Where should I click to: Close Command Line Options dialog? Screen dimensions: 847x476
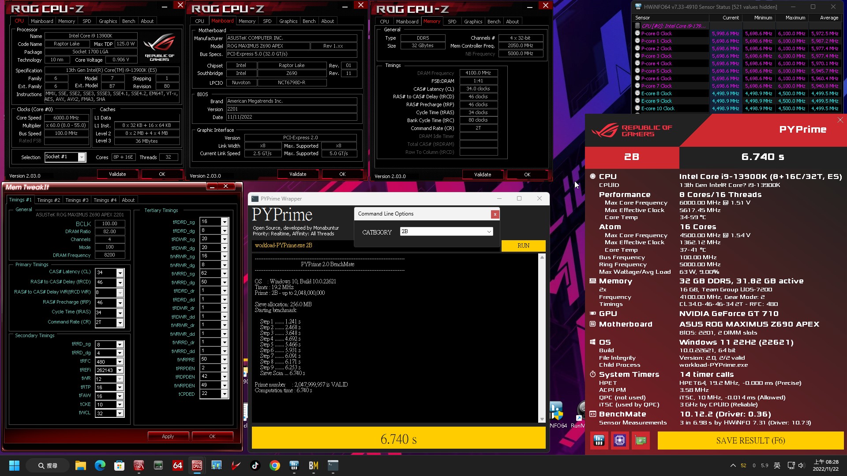495,214
